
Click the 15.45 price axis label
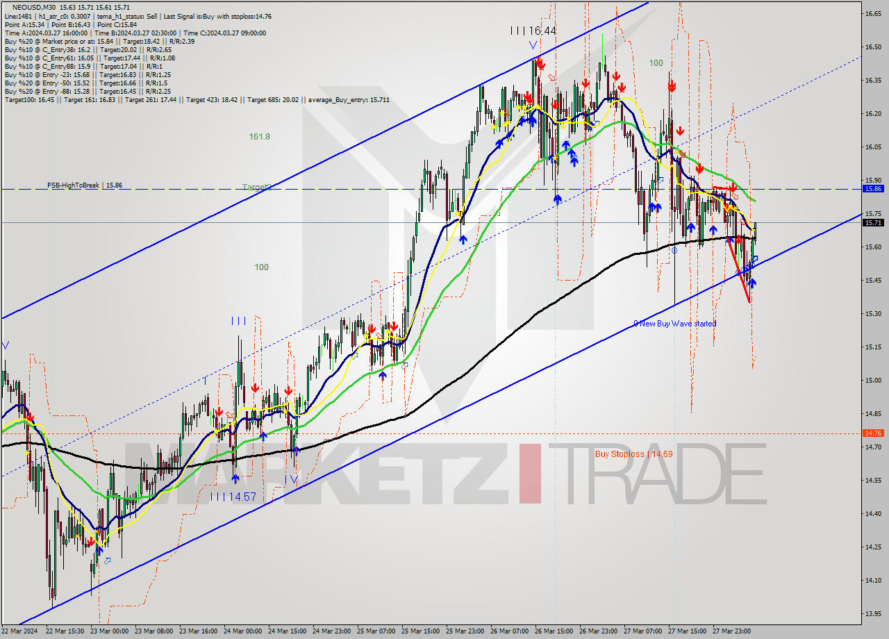click(873, 280)
